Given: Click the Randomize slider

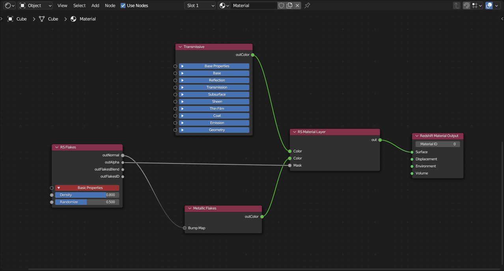Looking at the screenshot, I should pos(87,202).
